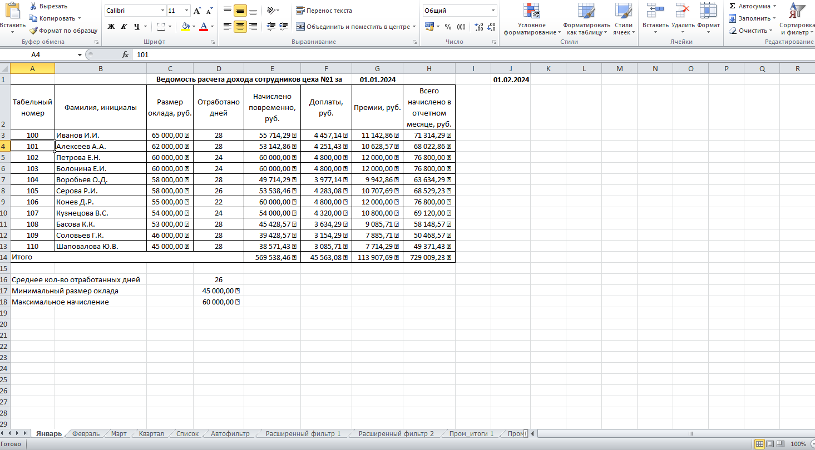815x450 pixels.
Task: Click the cells Format (Формат) icon
Action: (708, 11)
